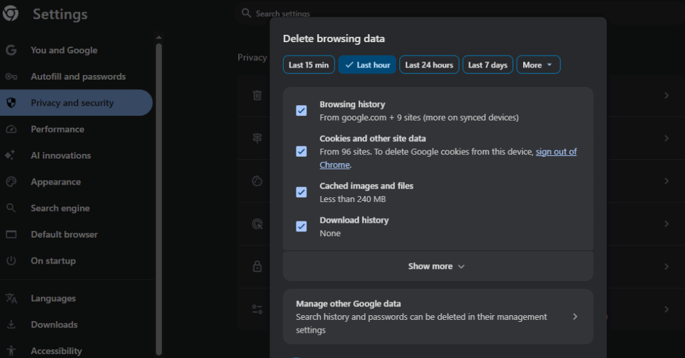Select the Last 7 days time range

488,65
